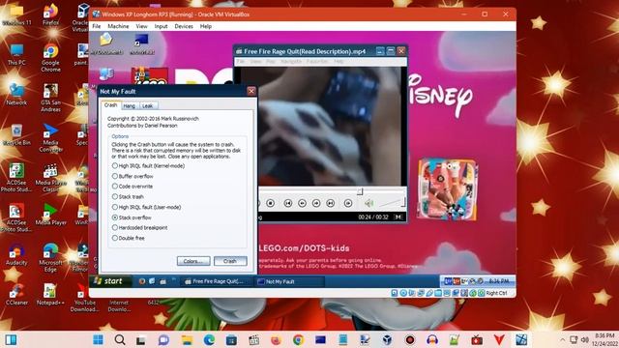Open Navigate menu in media player
Image resolution: width=619 pixels, height=348 pixels.
click(291, 62)
